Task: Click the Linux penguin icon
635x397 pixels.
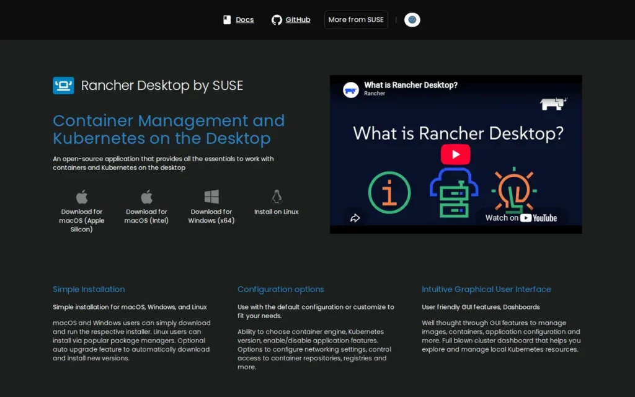Action: tap(277, 197)
